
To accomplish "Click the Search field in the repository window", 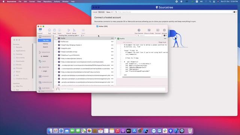I will click(150, 36).
